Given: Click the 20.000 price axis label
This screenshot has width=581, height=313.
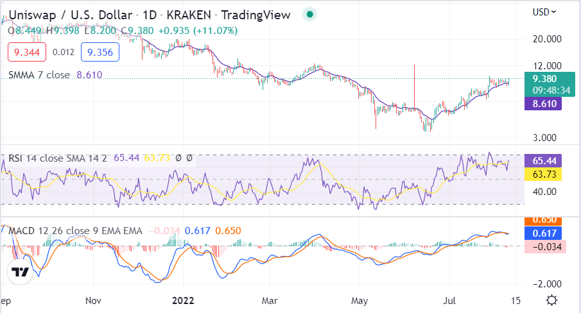Looking at the screenshot, I should 547,39.
